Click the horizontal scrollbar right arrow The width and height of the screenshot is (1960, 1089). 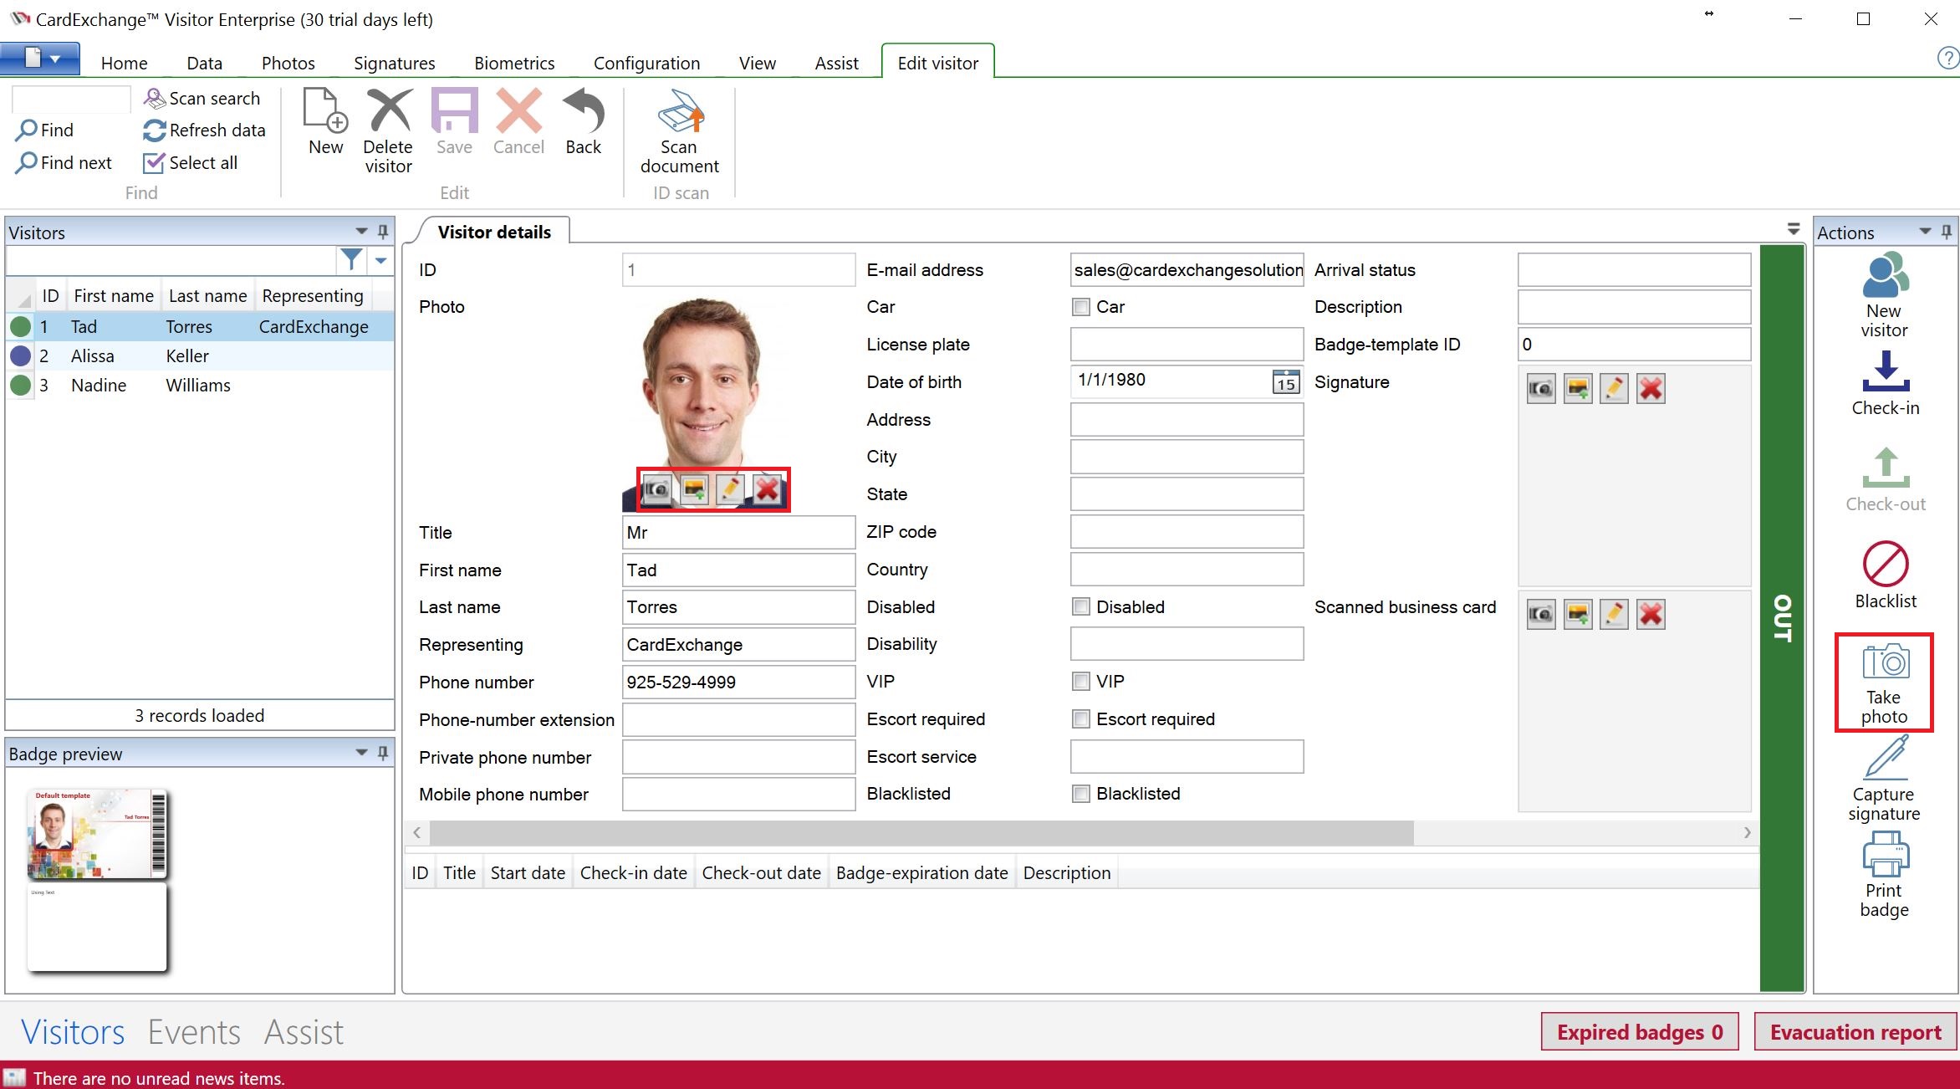[x=1747, y=832]
